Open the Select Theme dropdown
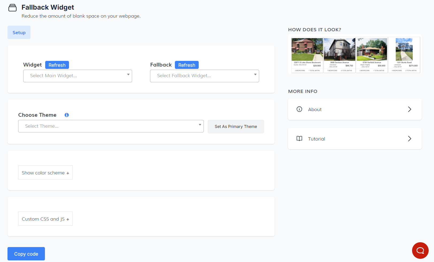Viewport: 434px width, 262px height. coord(111,126)
